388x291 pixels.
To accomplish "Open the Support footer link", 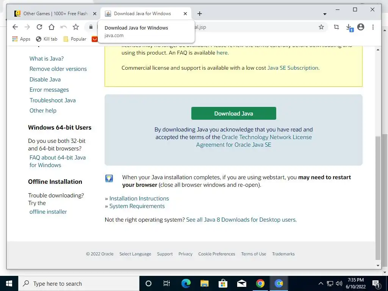I will point(165,254).
